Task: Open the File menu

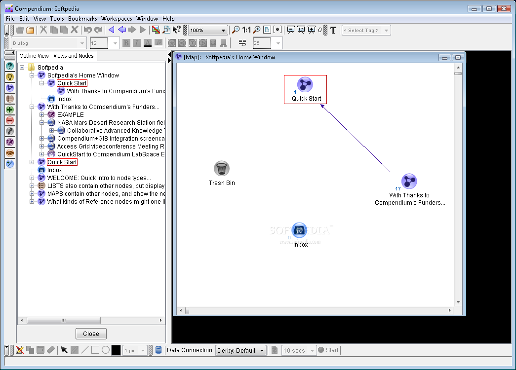Action: pyautogui.click(x=10, y=19)
